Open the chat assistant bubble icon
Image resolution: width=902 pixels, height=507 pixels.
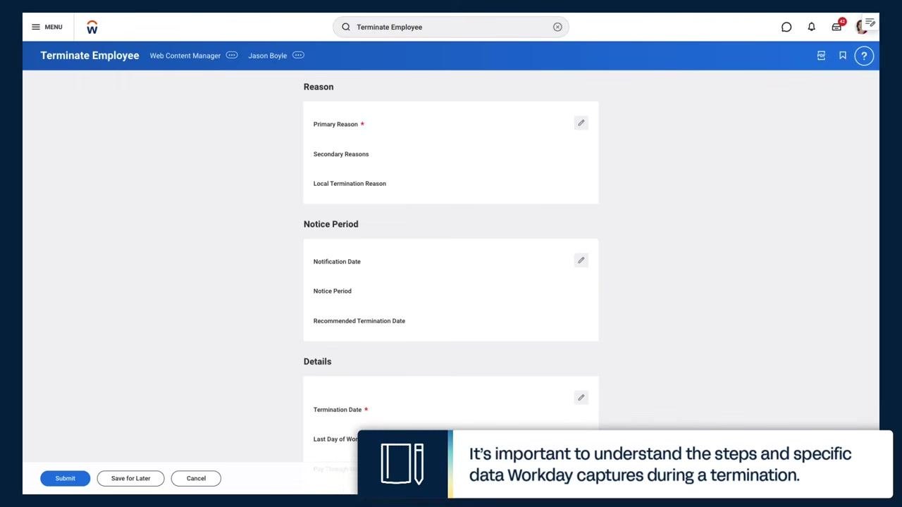point(786,27)
